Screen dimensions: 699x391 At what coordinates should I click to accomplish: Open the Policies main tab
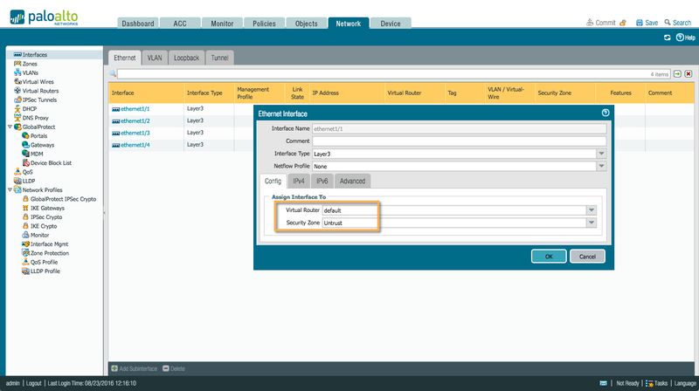point(262,24)
